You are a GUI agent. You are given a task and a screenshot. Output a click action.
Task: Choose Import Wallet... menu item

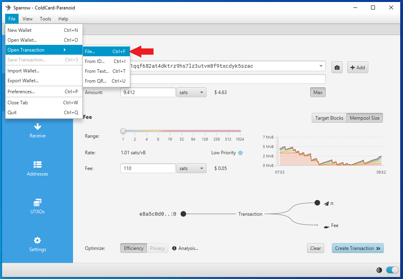coord(44,71)
